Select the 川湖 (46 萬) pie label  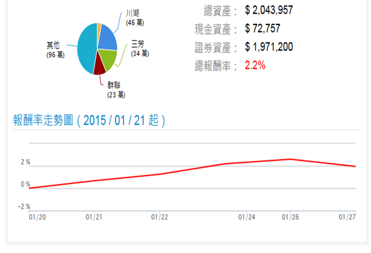click(135, 18)
